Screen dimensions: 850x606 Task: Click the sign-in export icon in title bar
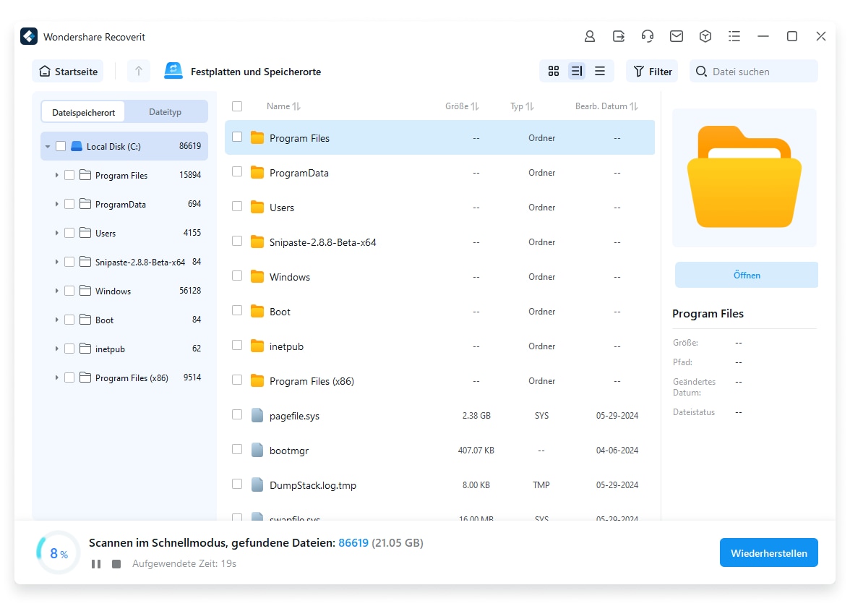[619, 36]
